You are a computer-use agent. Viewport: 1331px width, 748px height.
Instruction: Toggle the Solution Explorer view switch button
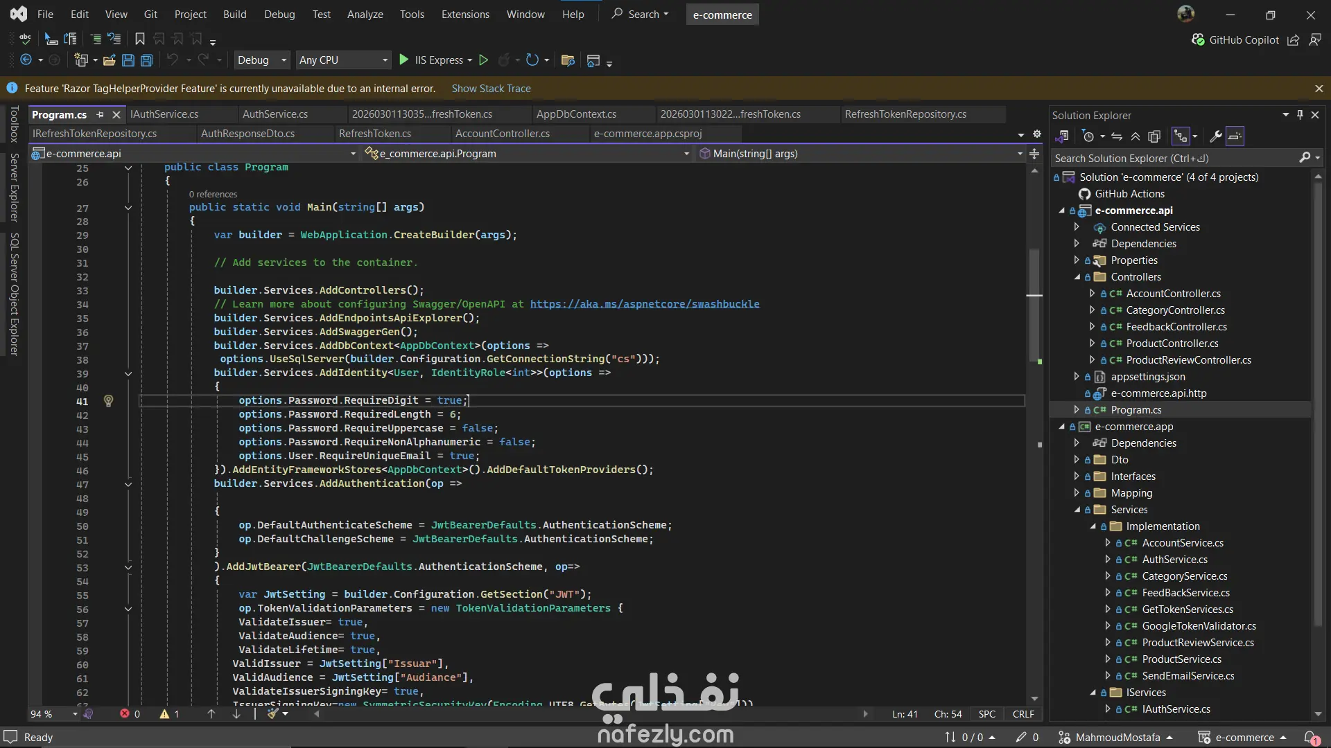click(x=1063, y=136)
